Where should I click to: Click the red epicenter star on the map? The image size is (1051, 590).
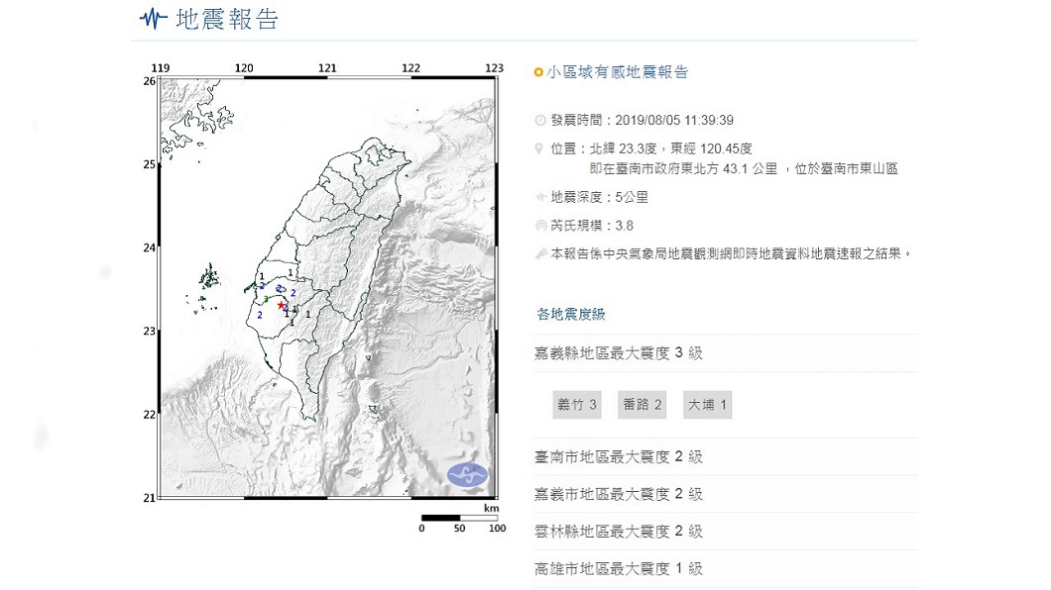point(281,305)
